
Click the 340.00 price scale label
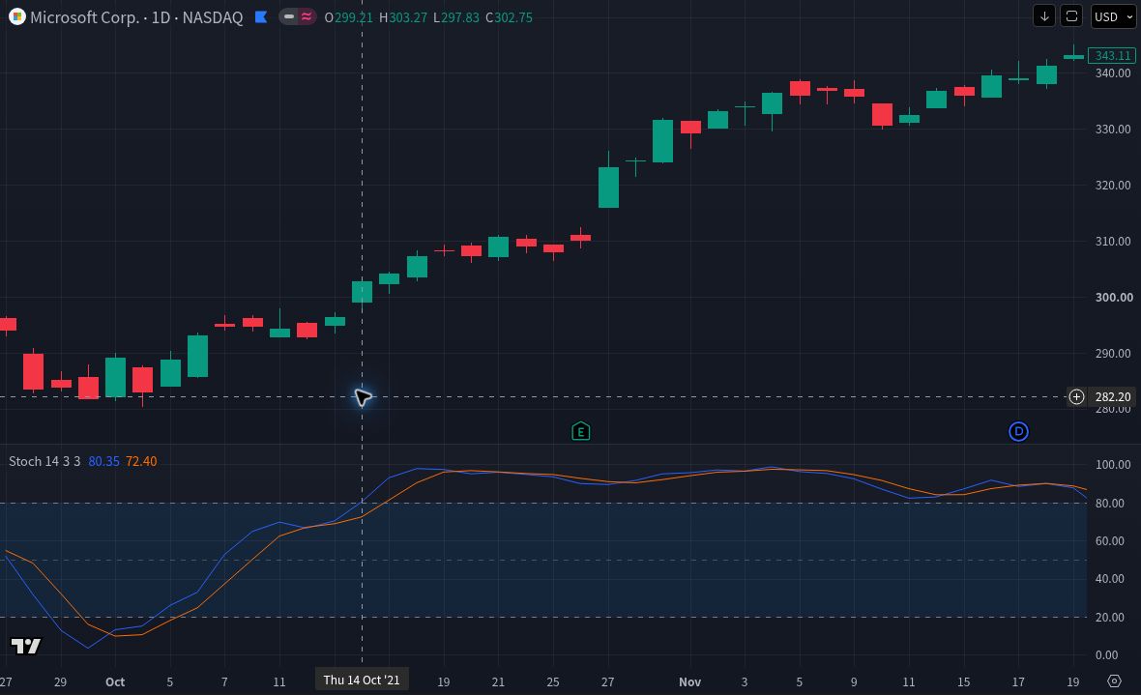1113,72
